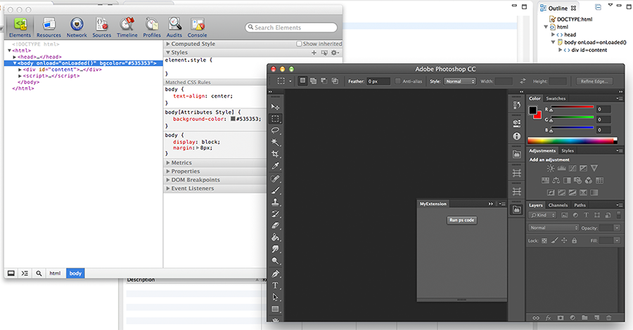The height and width of the screenshot is (330, 633).
Task: Toggle the filter for pixel layers
Action: [x=564, y=215]
